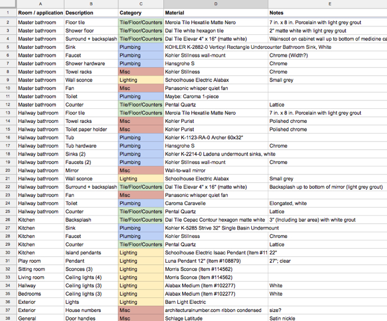Select row 38 header number

pyautogui.click(x=8, y=318)
